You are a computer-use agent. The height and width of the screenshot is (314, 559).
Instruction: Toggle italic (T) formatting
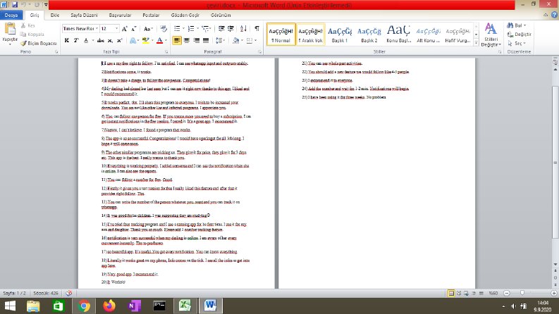[x=76, y=41]
